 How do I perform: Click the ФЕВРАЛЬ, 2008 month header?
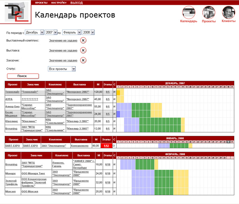(x=175, y=154)
